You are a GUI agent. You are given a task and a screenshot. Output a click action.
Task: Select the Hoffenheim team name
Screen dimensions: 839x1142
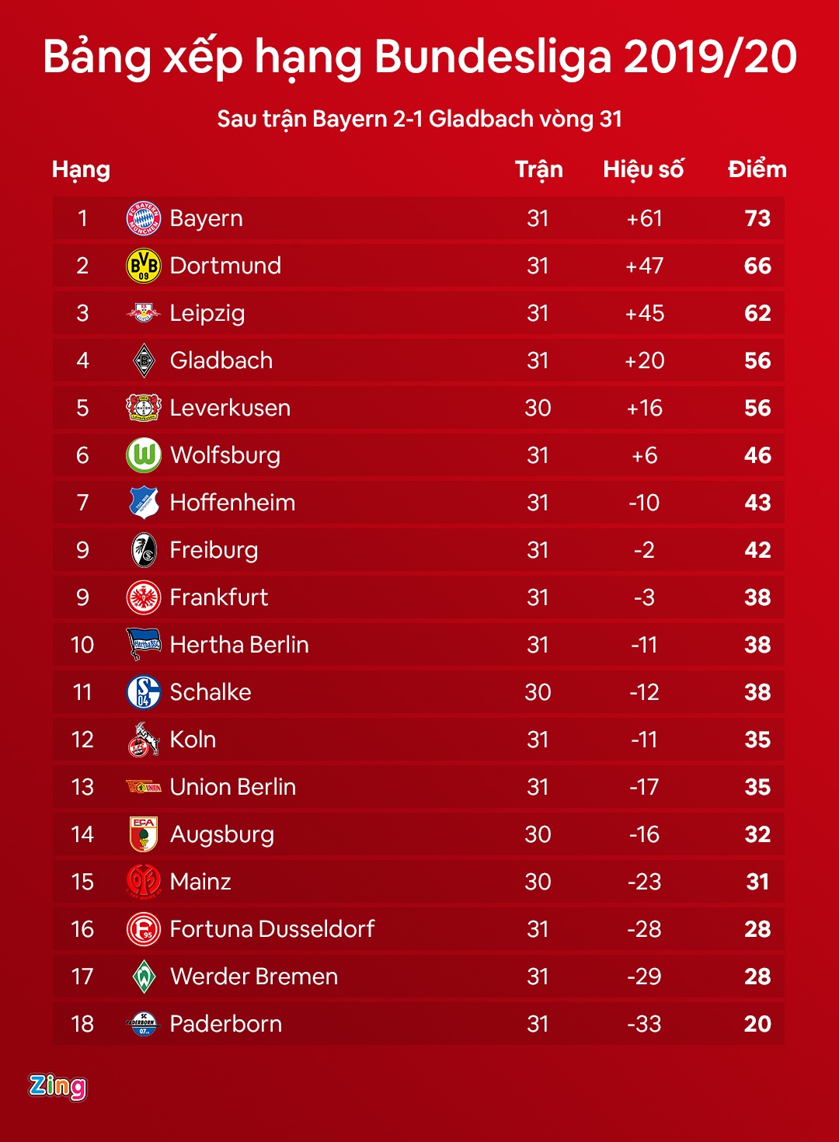(x=232, y=503)
